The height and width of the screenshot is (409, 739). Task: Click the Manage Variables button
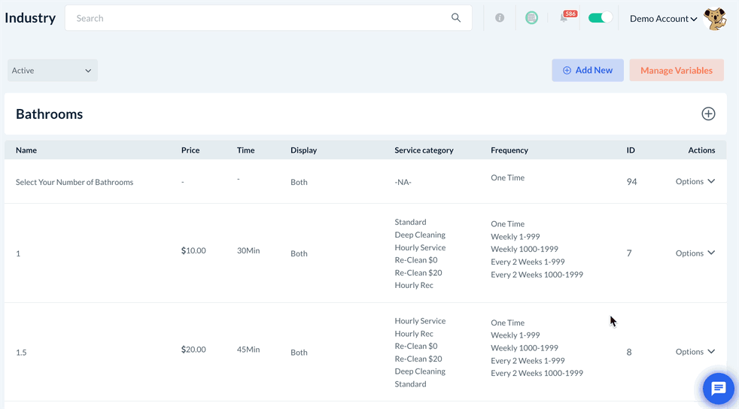[676, 71]
